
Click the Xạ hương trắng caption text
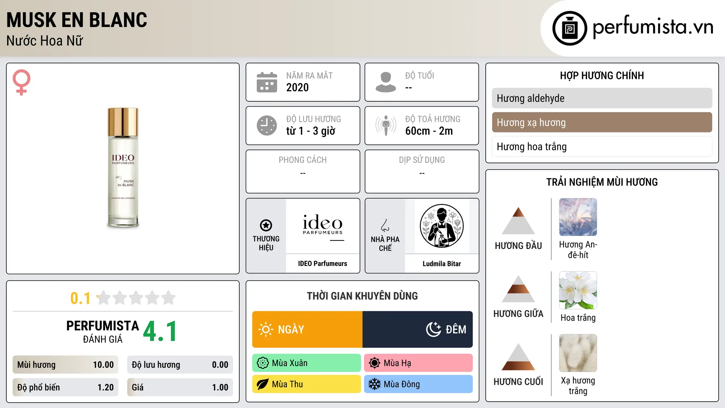pyautogui.click(x=578, y=386)
